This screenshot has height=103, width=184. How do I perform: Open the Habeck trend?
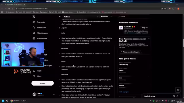point(121,86)
